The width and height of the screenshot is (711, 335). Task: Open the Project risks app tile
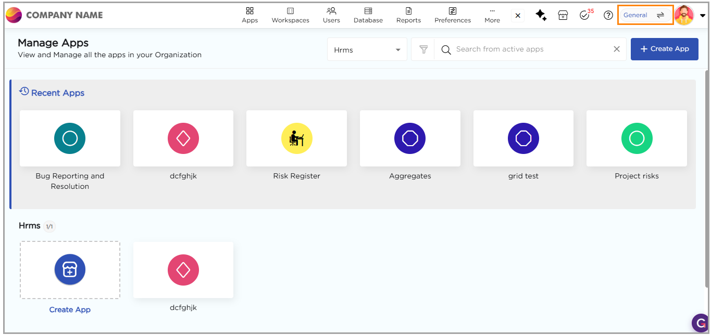click(x=637, y=138)
